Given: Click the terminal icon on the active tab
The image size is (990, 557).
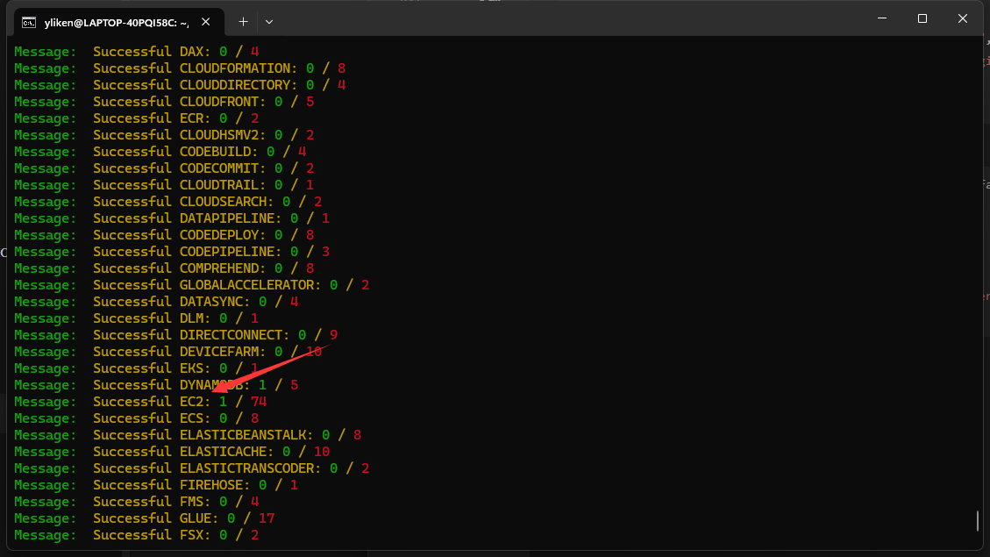Looking at the screenshot, I should pyautogui.click(x=29, y=21).
